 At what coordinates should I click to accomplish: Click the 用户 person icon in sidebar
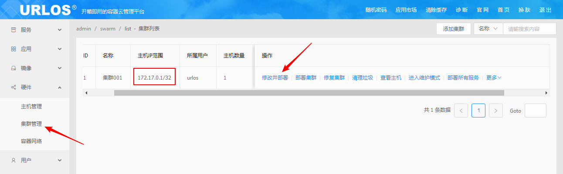(13, 161)
